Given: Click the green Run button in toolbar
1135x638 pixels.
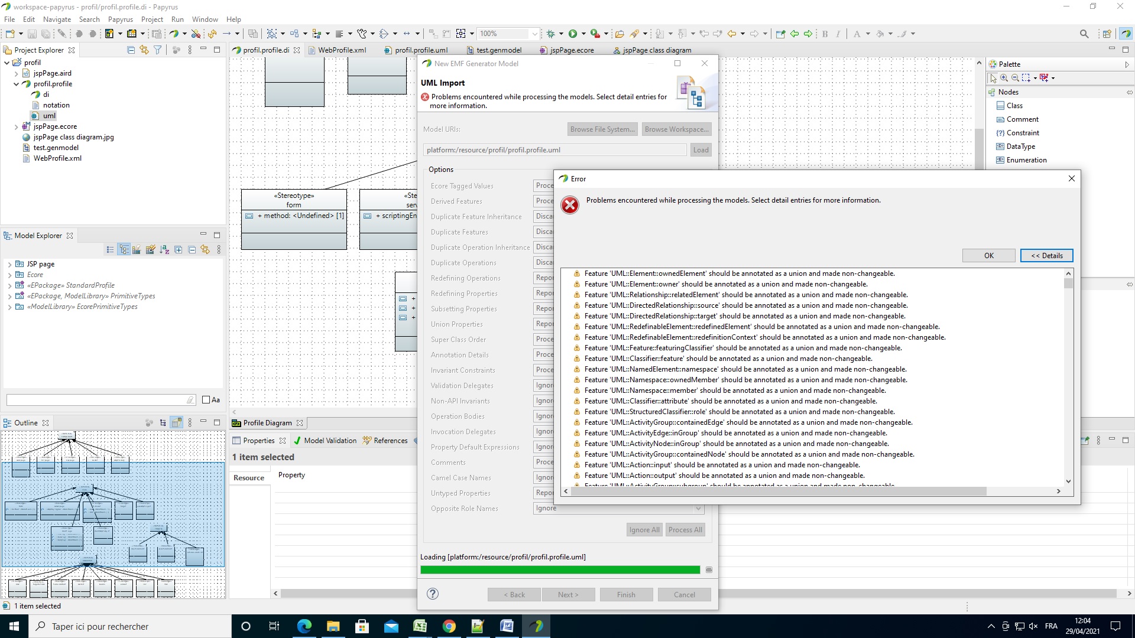Looking at the screenshot, I should point(572,34).
